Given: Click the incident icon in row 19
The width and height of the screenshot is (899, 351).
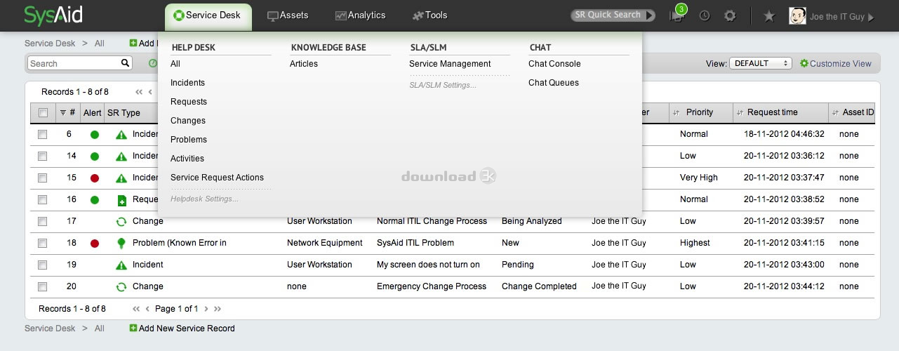Looking at the screenshot, I should click(121, 265).
